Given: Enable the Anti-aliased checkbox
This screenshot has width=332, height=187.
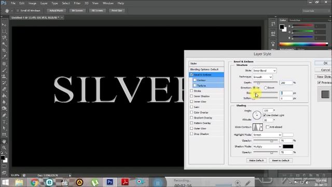Looking at the screenshot, I should click(x=268, y=127).
